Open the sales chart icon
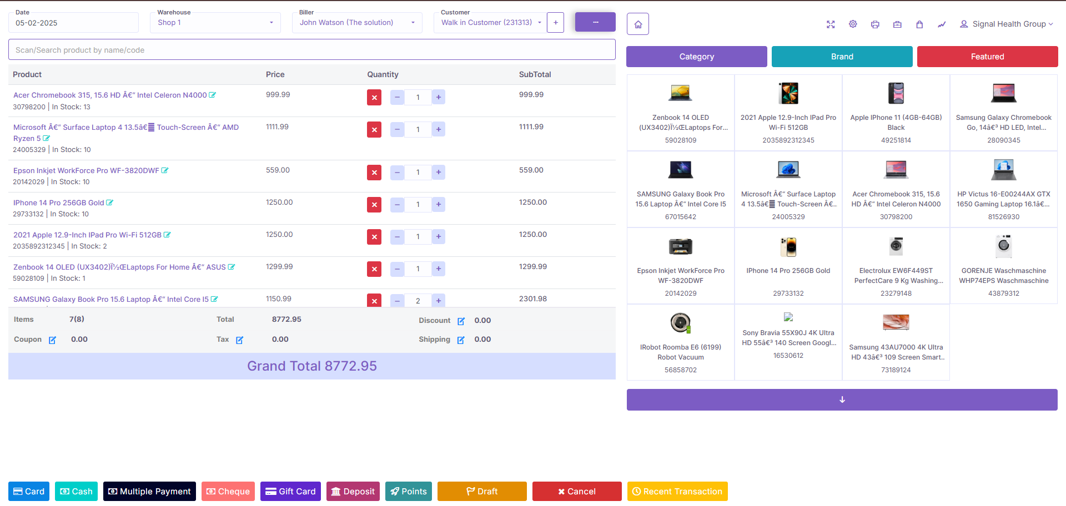Screen dimensions: 1066x506 (x=942, y=24)
